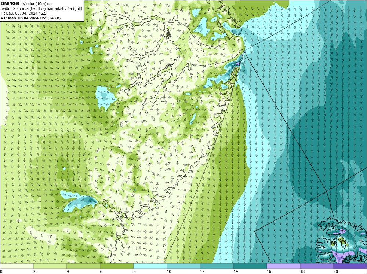Click the "DMI/IGB" title text
367x274 pixels.
pos(10,4)
